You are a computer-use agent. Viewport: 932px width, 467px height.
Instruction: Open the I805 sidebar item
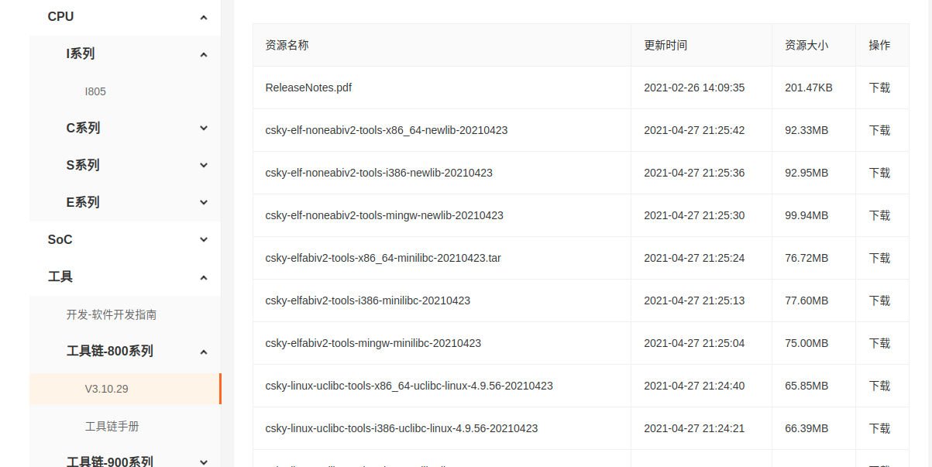pos(95,91)
